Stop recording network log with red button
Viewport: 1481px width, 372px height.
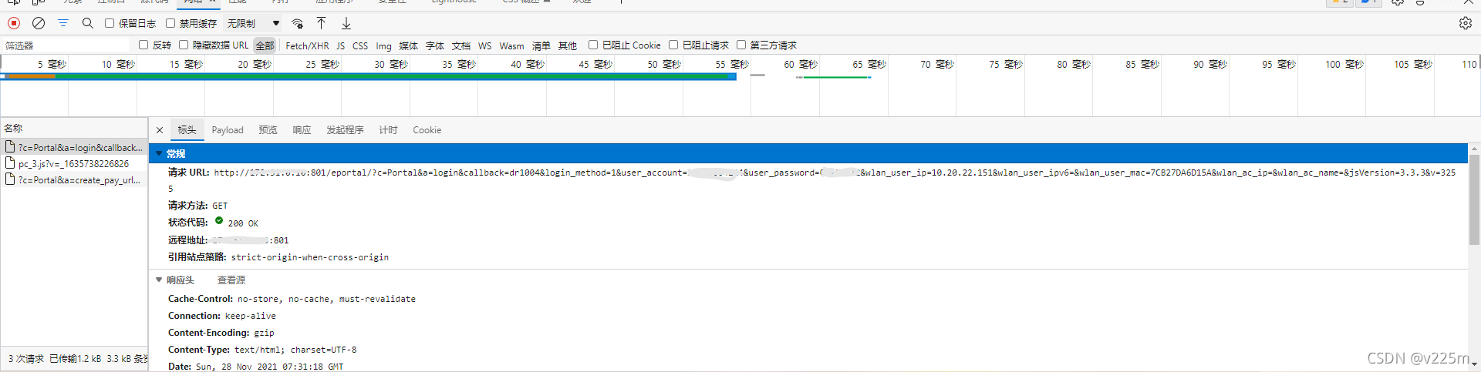14,23
